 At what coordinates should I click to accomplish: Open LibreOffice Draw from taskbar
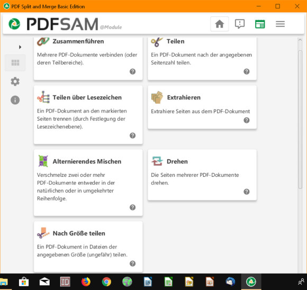(x=189, y=282)
